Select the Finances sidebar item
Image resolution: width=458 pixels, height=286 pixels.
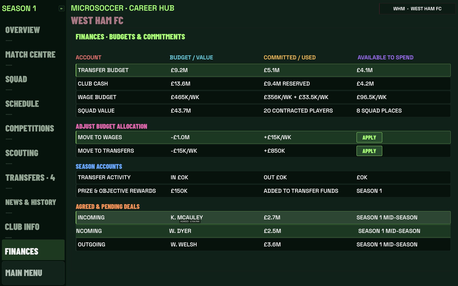[33, 250]
